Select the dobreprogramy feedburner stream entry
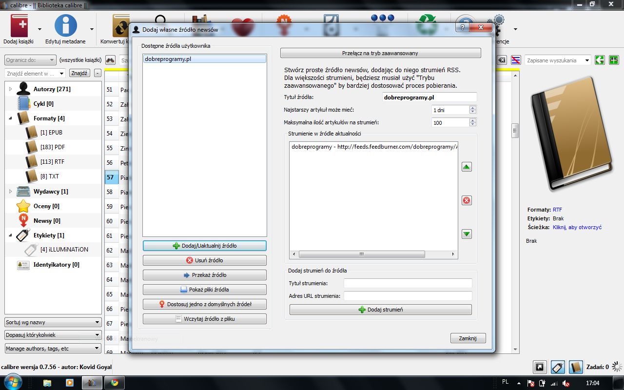Viewport: 624px width, 390px height. 374,147
